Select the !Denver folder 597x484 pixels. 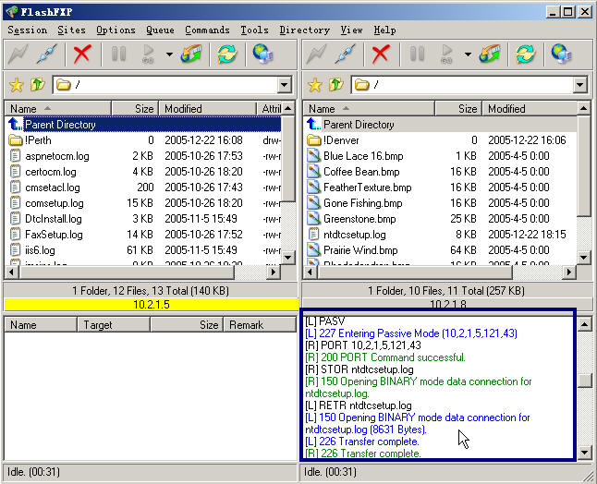(x=441, y=140)
